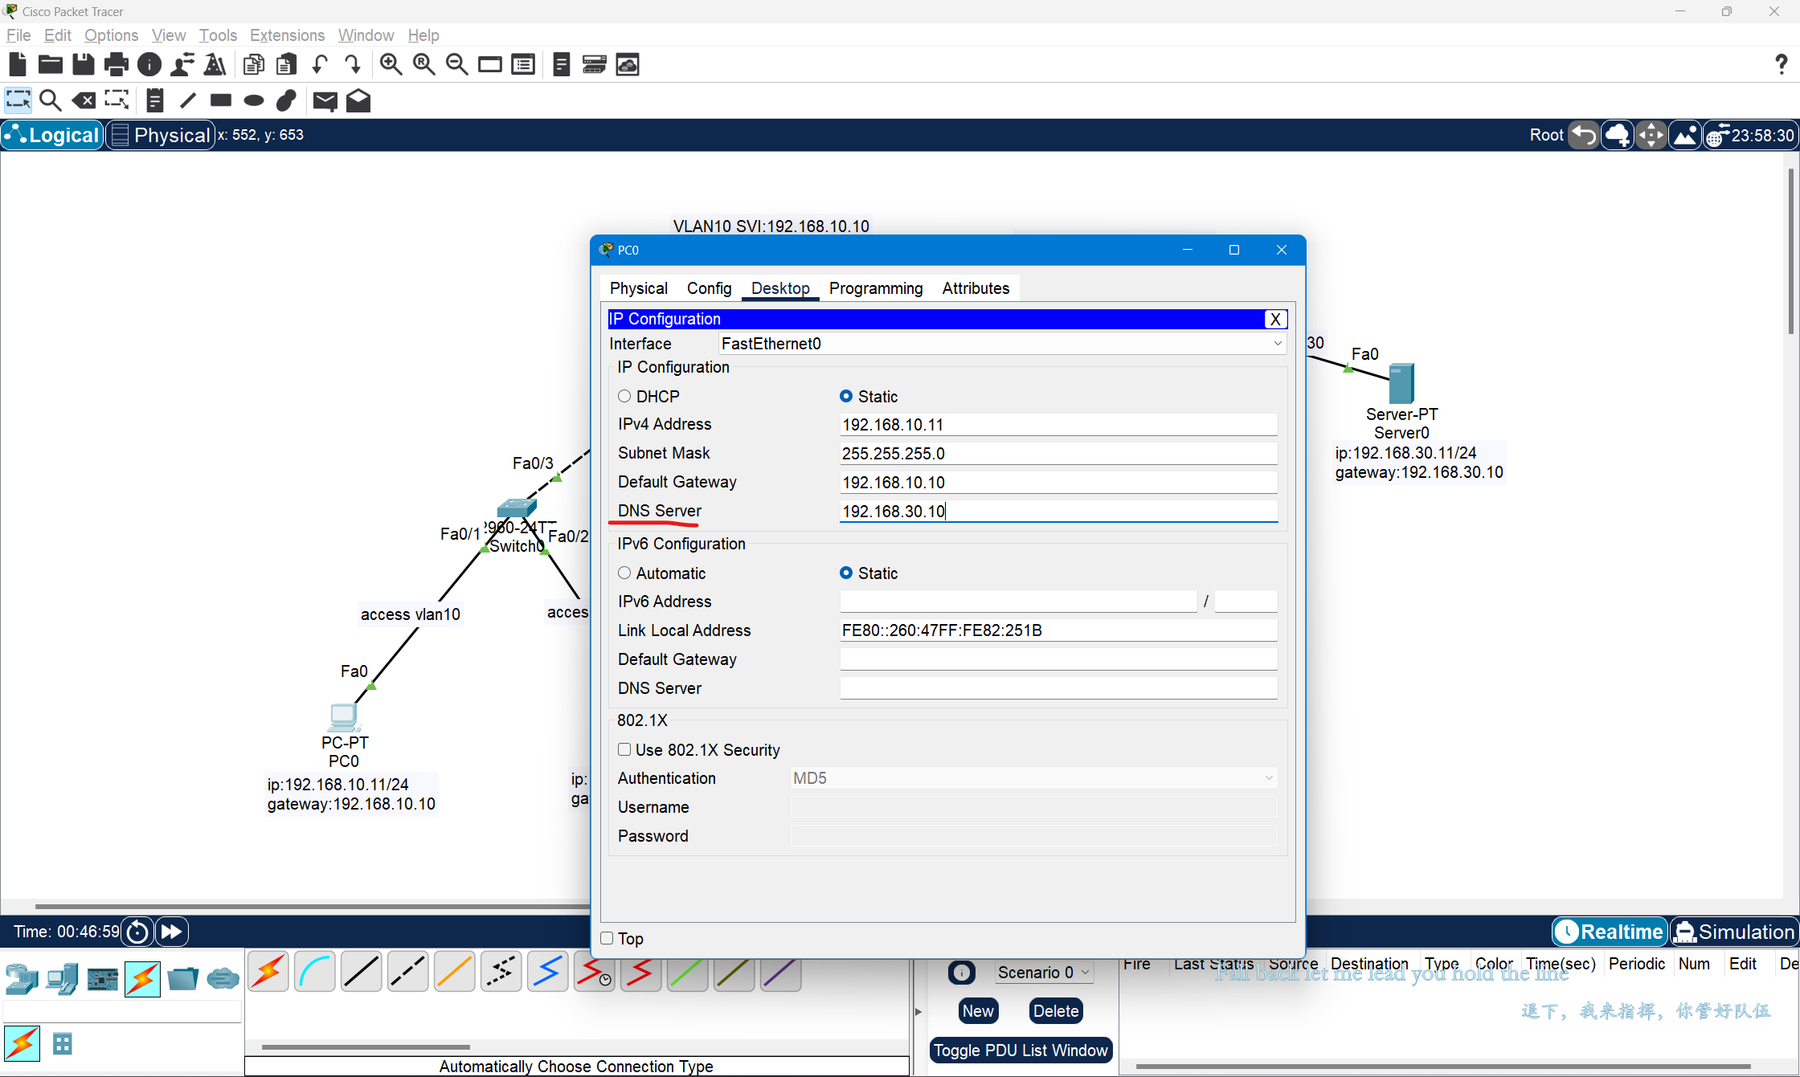The height and width of the screenshot is (1077, 1800).
Task: Activate the Inspect magnifier tool
Action: click(51, 100)
